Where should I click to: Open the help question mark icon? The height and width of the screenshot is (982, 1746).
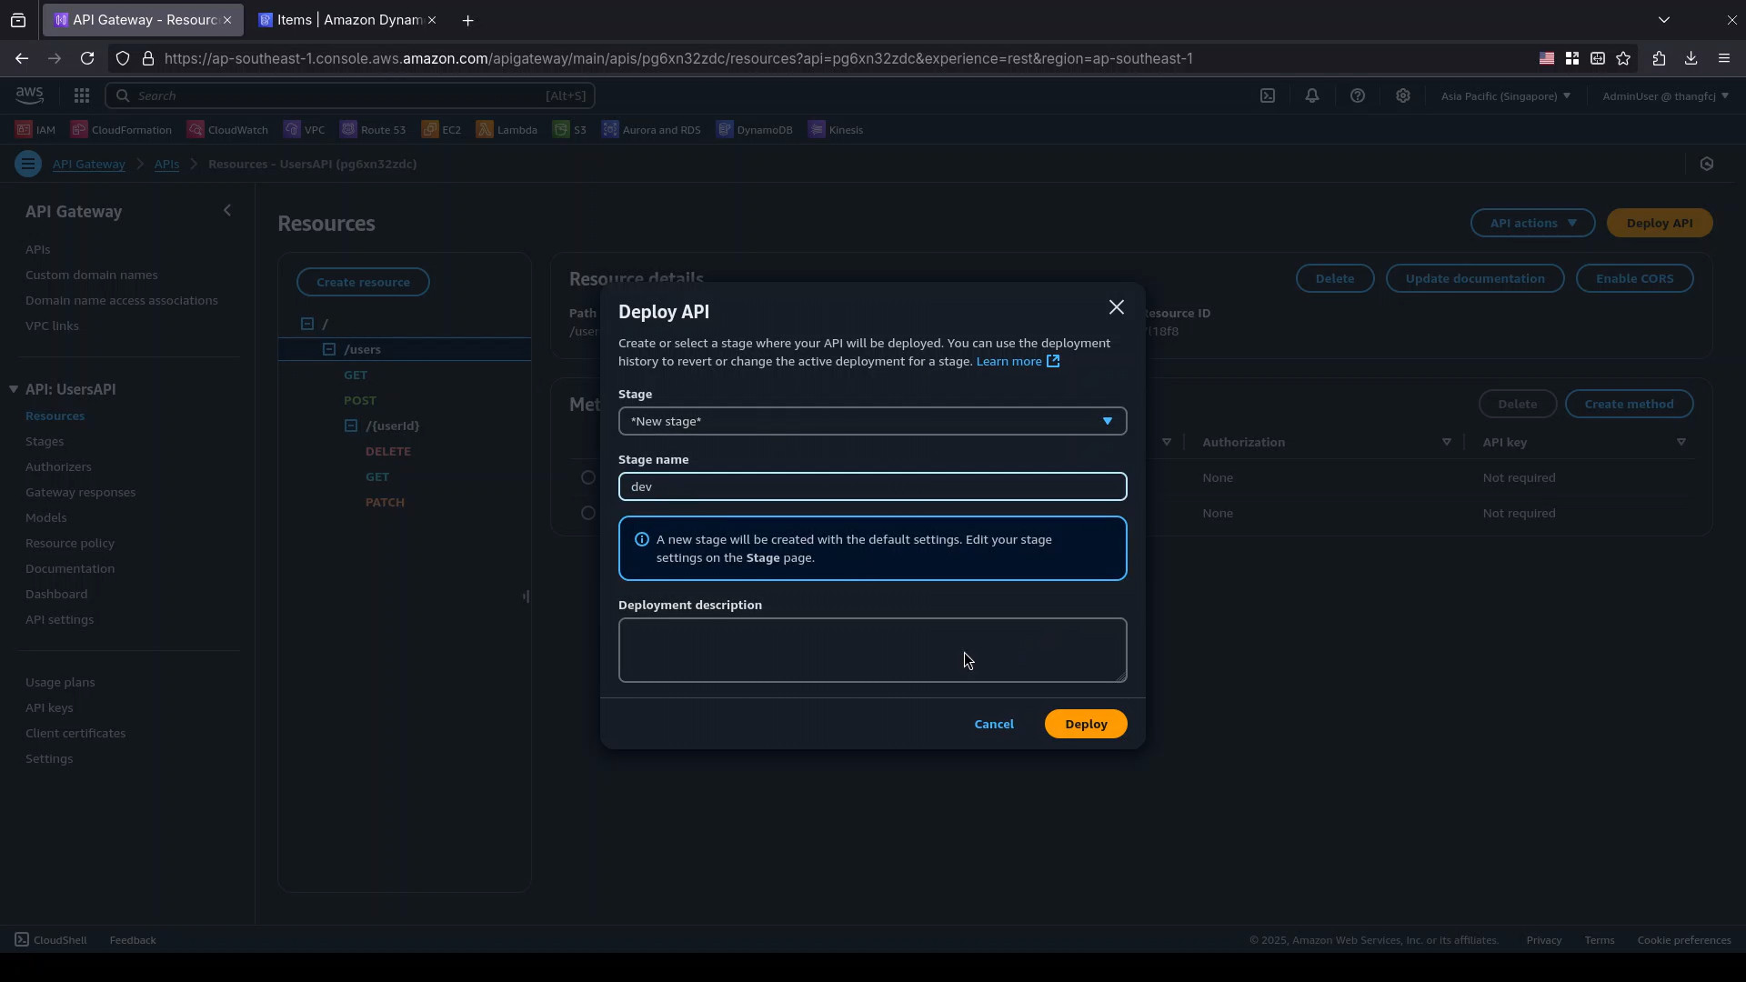pos(1358,95)
